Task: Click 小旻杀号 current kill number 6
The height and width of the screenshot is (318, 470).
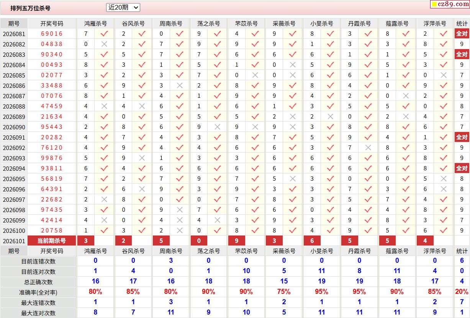Action: pyautogui.click(x=312, y=241)
